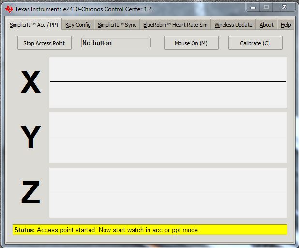Image resolution: width=299 pixels, height=248 pixels.
Task: Click the large Z axis label
Action: pyautogui.click(x=30, y=192)
